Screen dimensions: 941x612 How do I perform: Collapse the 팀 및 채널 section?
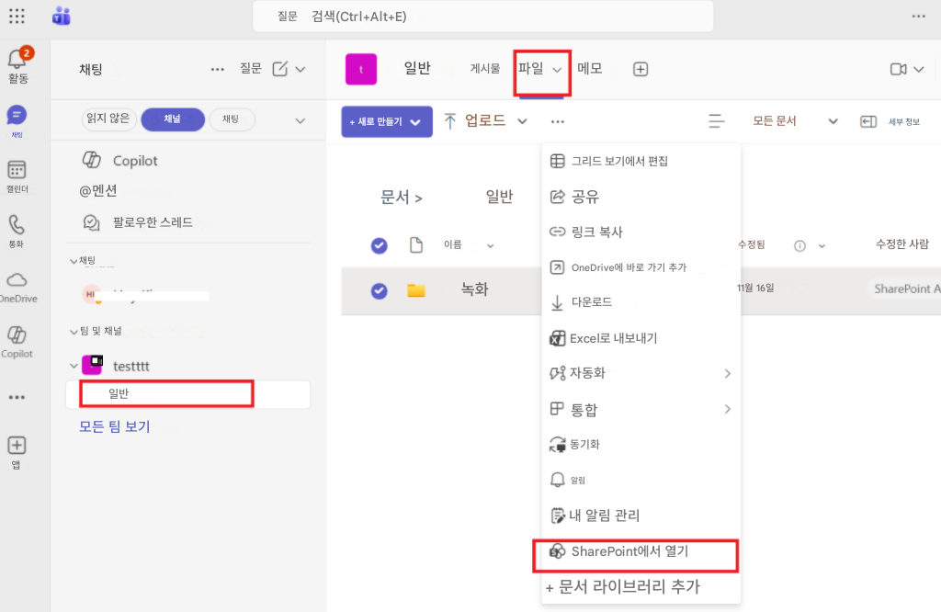pos(74,332)
